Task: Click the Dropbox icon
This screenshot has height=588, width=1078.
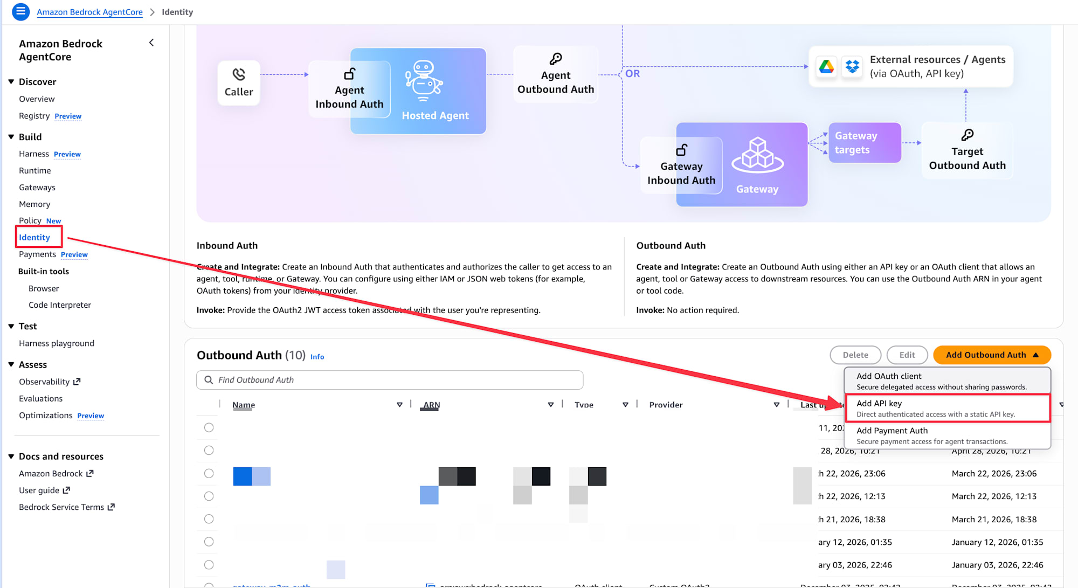Action: tap(852, 66)
